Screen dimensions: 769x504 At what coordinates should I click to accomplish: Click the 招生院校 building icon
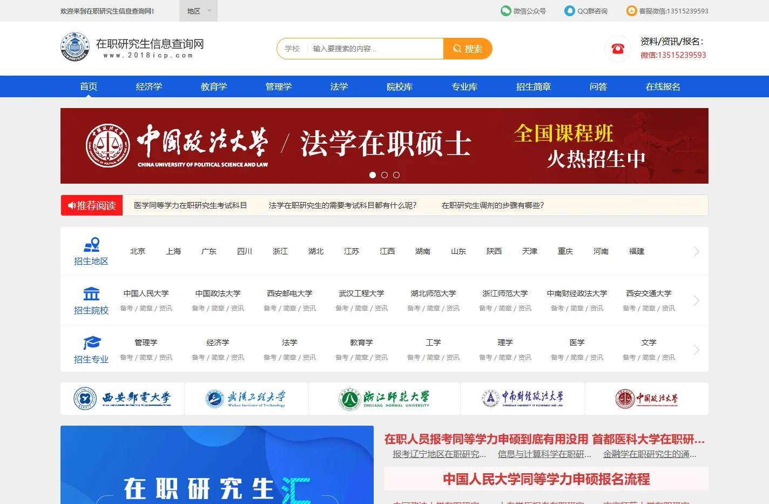point(91,293)
